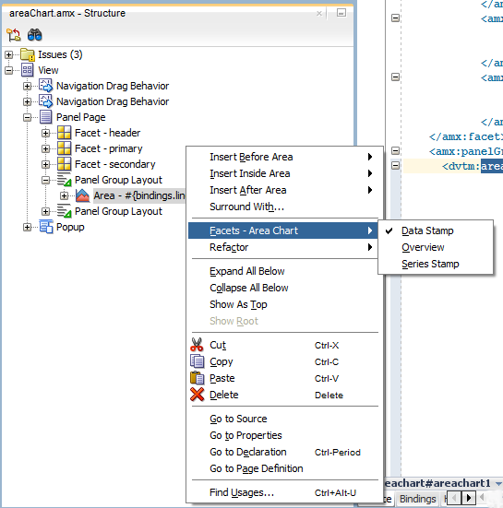Select the Area - #{bindings.lin tree row
The image size is (503, 508).
pos(139,195)
